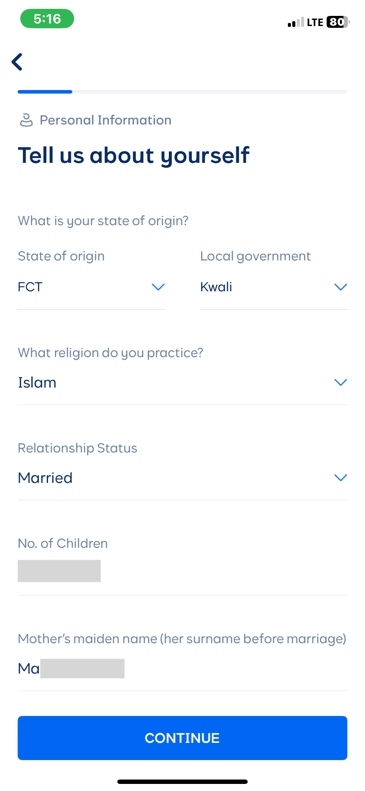Open Relationship Status dropdown chevron

341,478
